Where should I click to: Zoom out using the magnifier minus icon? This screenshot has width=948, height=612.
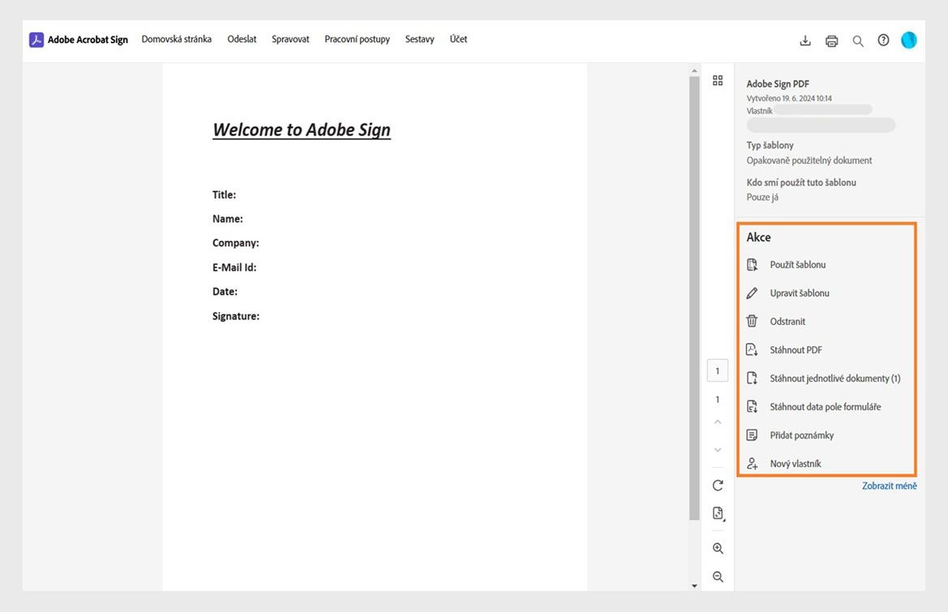click(718, 576)
